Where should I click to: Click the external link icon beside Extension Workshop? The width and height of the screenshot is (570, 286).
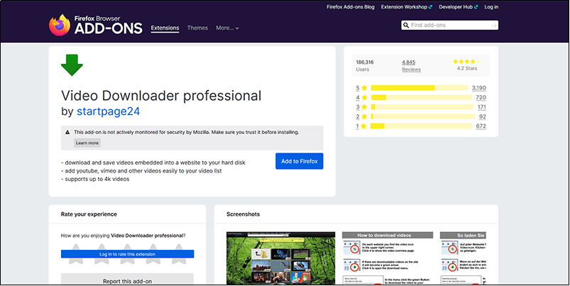click(x=430, y=7)
